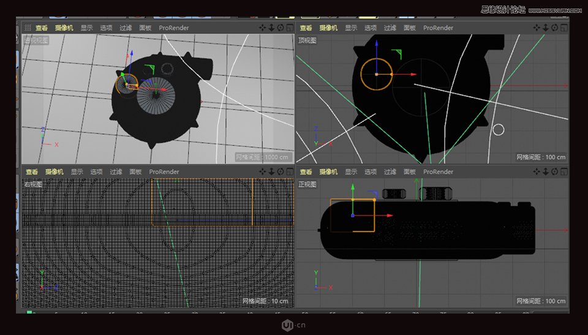Click the rotate icon in the front view (正视图)
588x335 pixels.
(555, 171)
